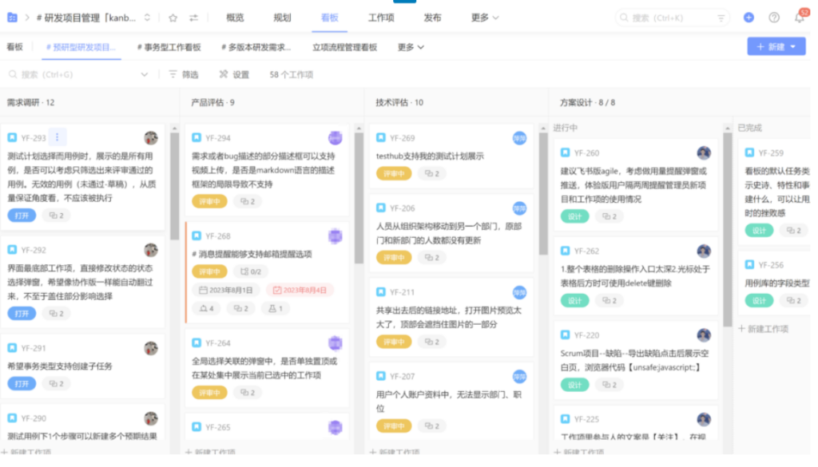Switch to the 工作项 tab
The image size is (818, 467).
[381, 18]
